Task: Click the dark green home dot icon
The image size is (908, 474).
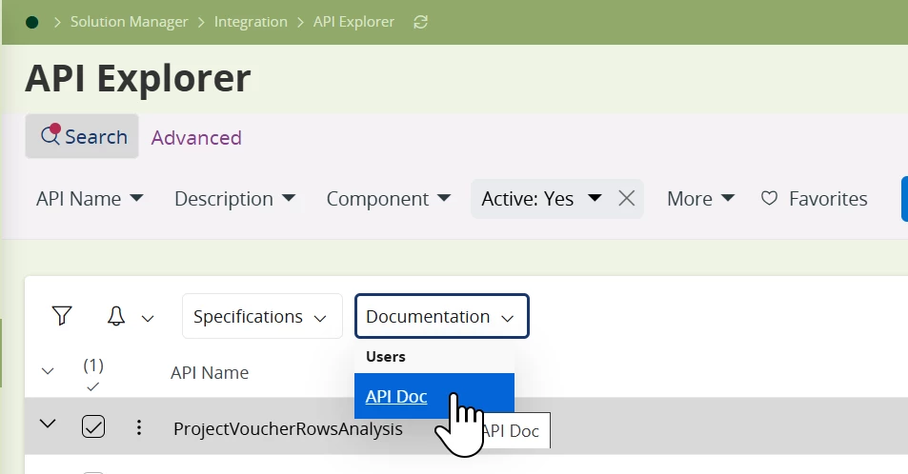Action: 31,22
